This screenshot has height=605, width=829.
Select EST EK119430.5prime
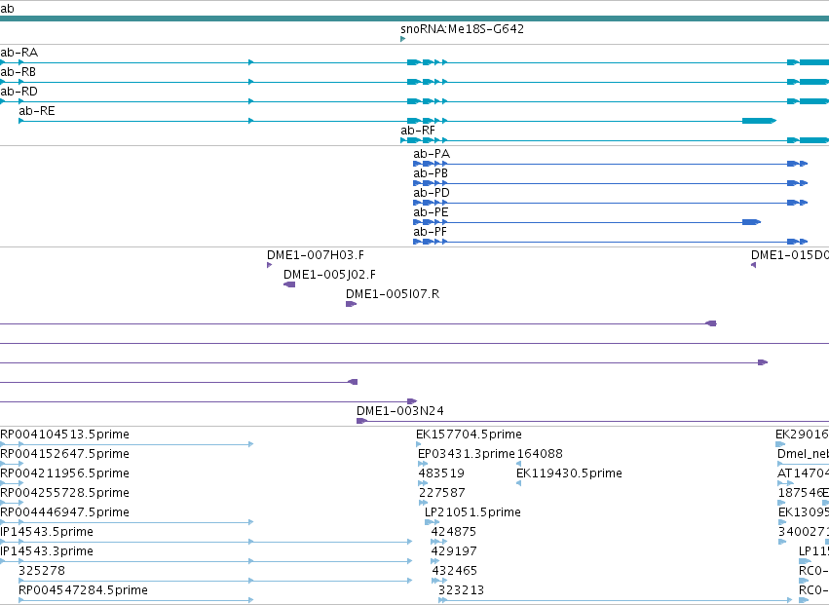569,473
